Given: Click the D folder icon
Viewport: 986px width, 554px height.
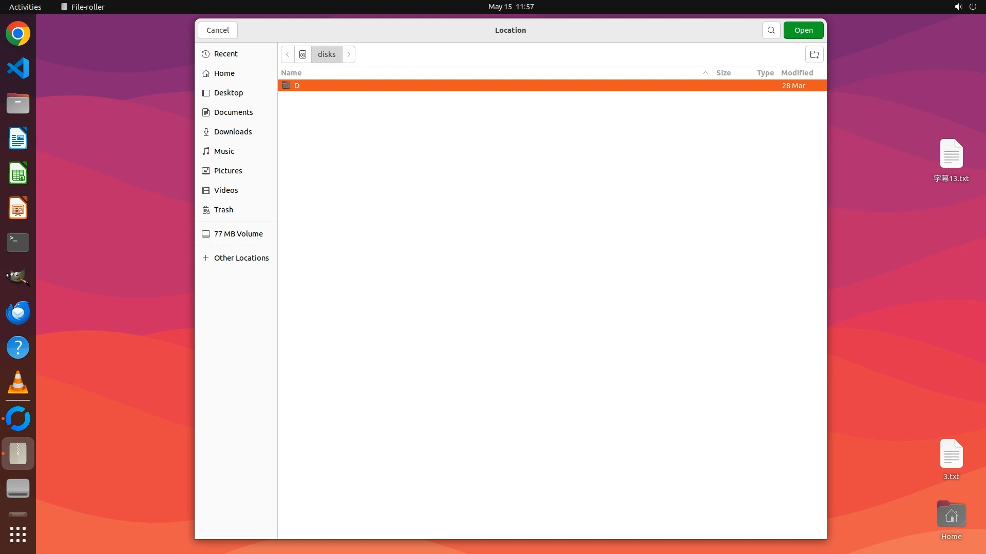Looking at the screenshot, I should click(x=286, y=86).
